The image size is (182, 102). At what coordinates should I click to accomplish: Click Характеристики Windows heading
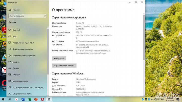click(x=68, y=73)
